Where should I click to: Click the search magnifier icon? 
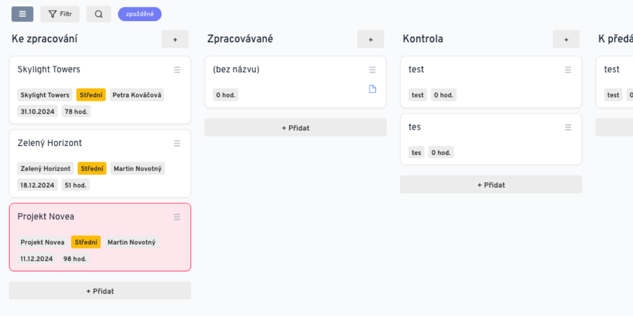click(x=99, y=14)
